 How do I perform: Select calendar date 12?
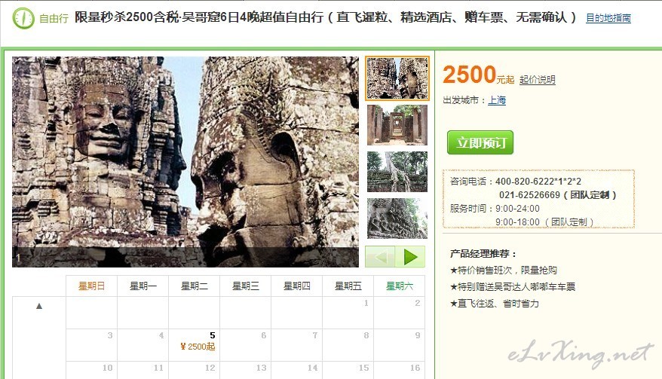(195, 370)
